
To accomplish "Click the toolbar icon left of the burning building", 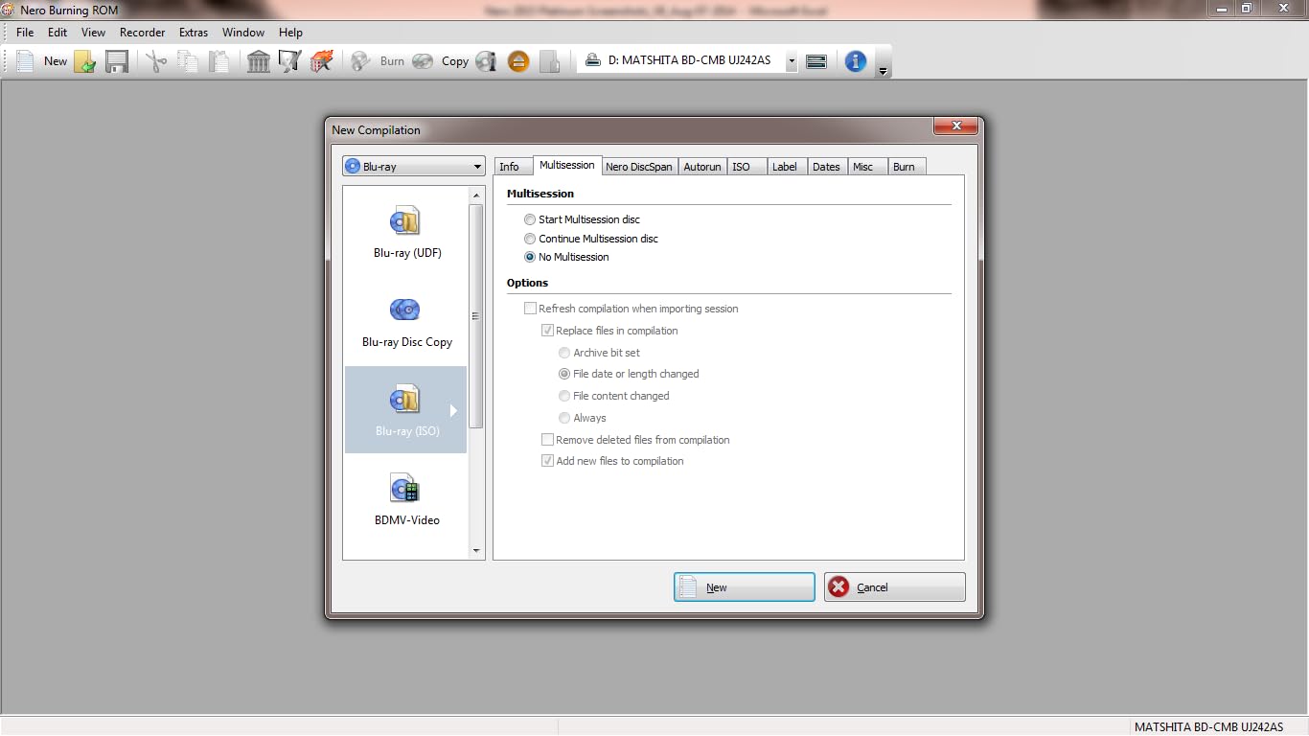I will coord(289,61).
